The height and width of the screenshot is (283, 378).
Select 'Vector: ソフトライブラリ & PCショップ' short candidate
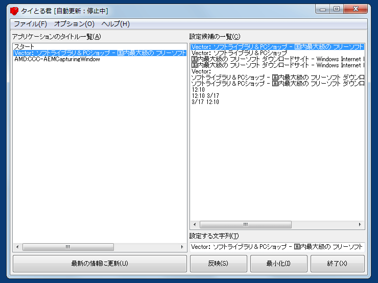277,53
